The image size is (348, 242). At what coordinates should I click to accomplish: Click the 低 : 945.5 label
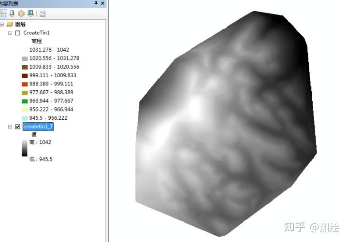click(41, 159)
